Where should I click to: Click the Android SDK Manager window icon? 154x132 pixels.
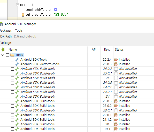1,24
